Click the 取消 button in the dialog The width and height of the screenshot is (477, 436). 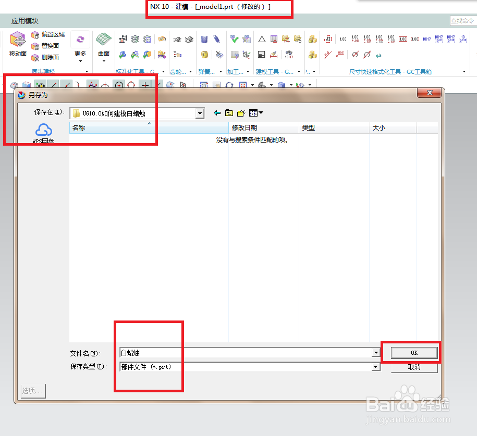click(413, 368)
